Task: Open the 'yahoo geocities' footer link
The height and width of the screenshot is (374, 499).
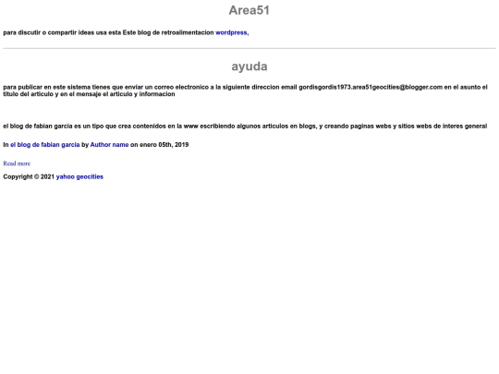Action: [79, 176]
